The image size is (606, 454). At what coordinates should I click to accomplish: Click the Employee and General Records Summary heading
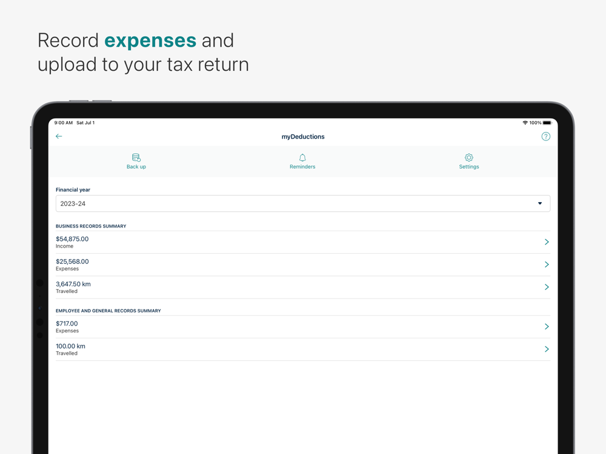pyautogui.click(x=108, y=311)
